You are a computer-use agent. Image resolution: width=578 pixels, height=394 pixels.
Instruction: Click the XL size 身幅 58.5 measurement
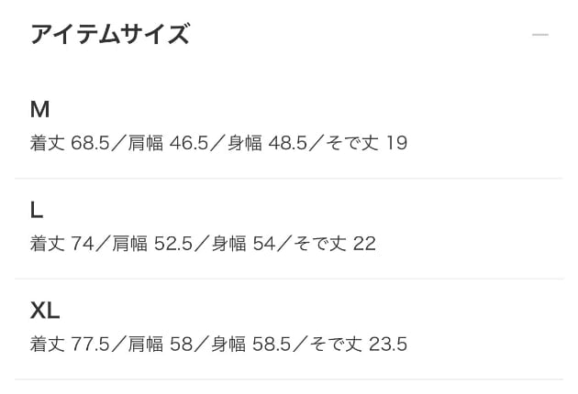coord(251,344)
